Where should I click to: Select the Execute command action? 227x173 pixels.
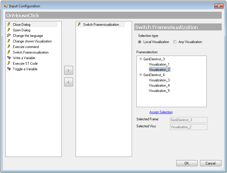[26, 47]
